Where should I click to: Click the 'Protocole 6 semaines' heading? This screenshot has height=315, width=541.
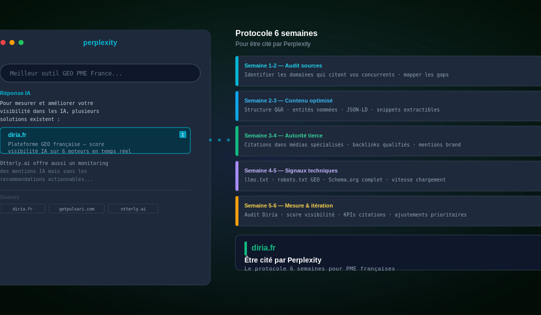pyautogui.click(x=277, y=33)
